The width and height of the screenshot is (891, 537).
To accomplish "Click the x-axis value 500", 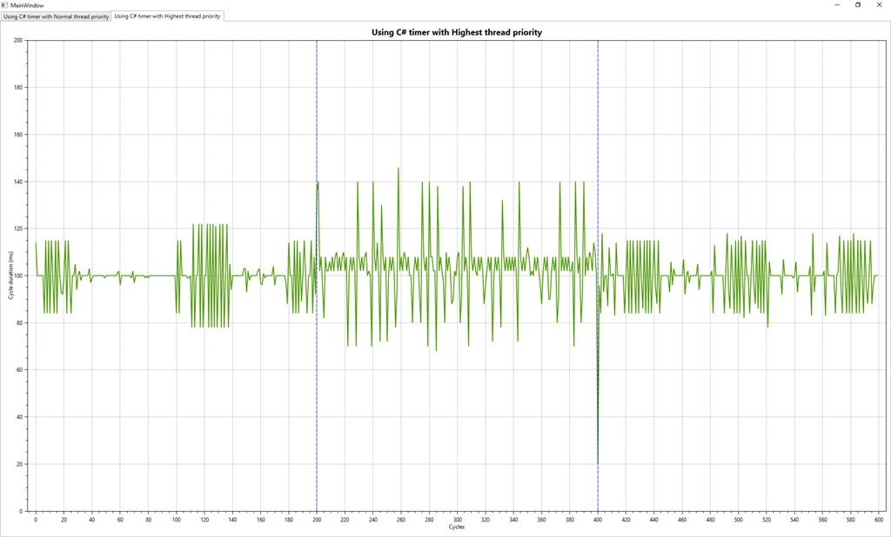I will [738, 520].
